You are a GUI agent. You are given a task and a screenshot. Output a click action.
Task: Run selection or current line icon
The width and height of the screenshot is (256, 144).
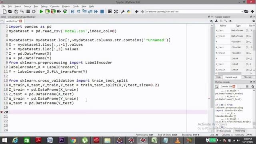pyautogui.click(x=59, y=12)
